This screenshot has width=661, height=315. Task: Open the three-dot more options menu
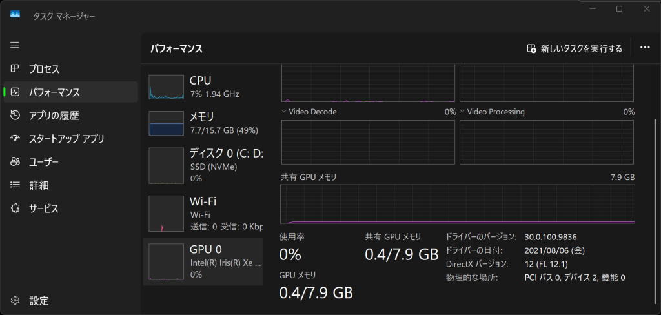point(644,48)
